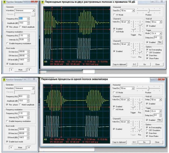169x153 pixels.
Task: Open the top Waveform Sinewave dropdown
Action: pyautogui.click(x=34, y=10)
